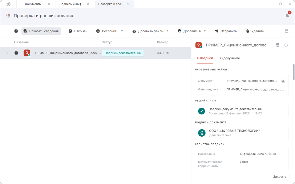Click Отправить in the toolbar

tap(226, 31)
